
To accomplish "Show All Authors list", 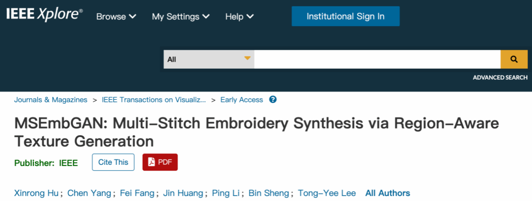I will (x=388, y=193).
